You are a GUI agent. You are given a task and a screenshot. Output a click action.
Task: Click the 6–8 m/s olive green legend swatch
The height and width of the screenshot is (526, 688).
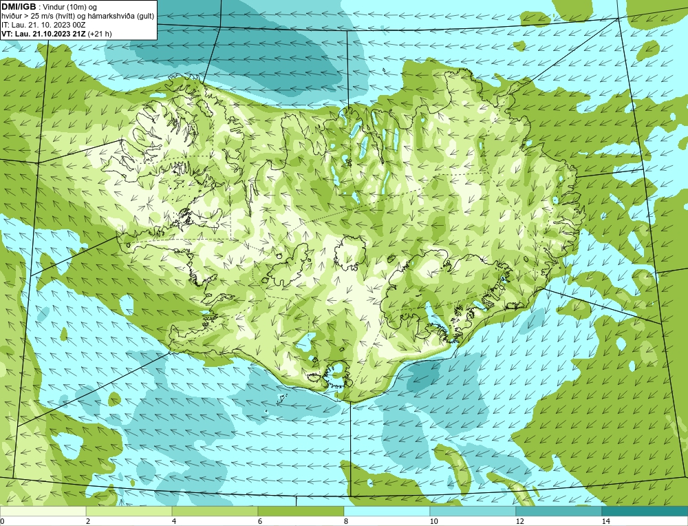301,512
